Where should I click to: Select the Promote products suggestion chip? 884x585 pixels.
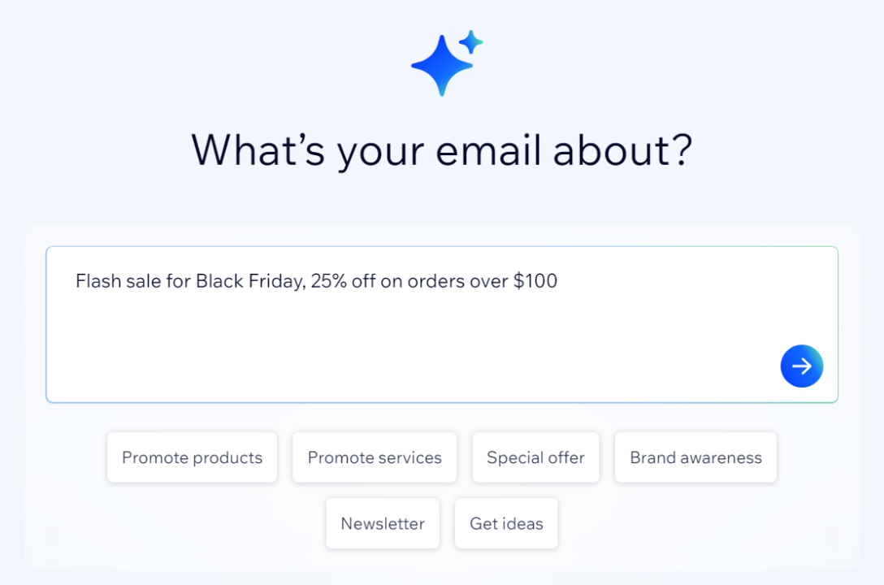192,457
